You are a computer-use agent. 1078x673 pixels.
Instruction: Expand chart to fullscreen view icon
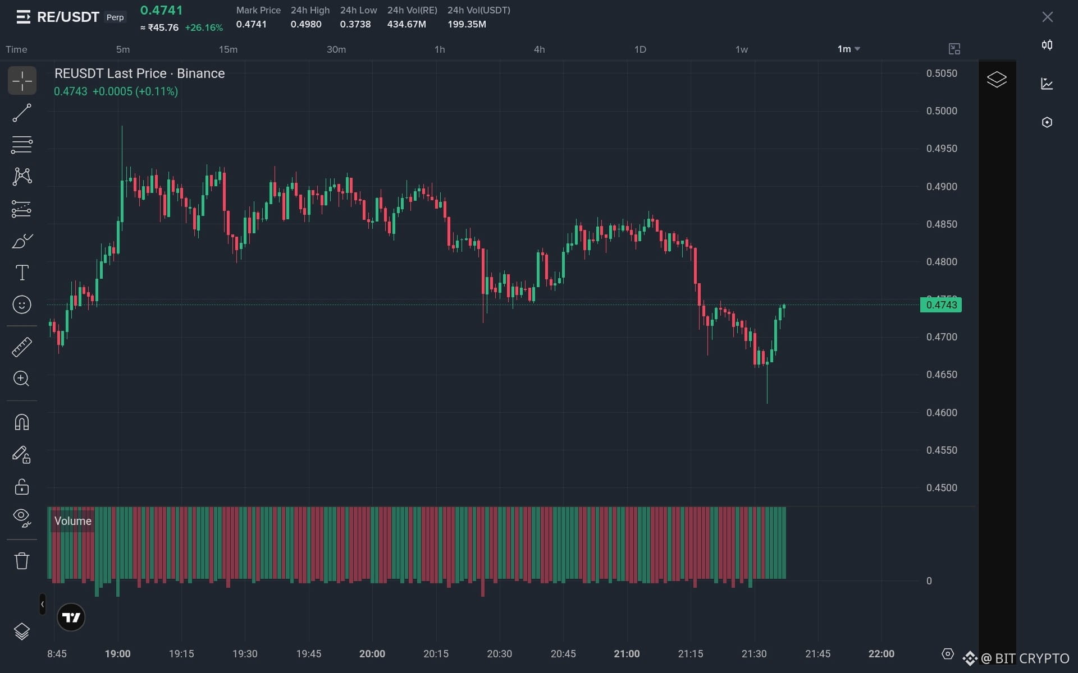[954, 49]
